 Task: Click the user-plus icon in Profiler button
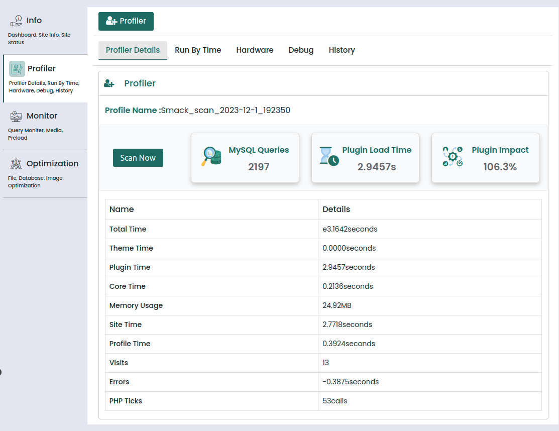coord(111,21)
